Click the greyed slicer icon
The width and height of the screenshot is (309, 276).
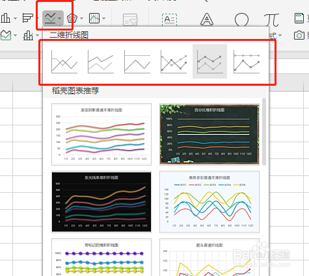(130, 19)
